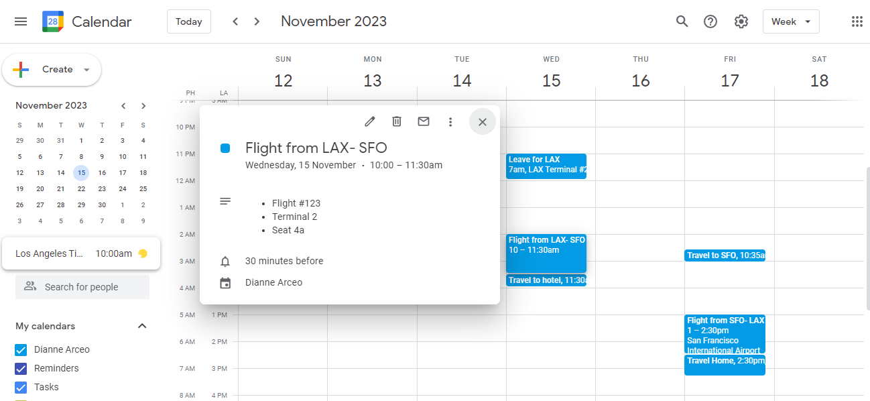Uncheck the Dianne Arceo calendar
870x401 pixels.
[x=21, y=349]
